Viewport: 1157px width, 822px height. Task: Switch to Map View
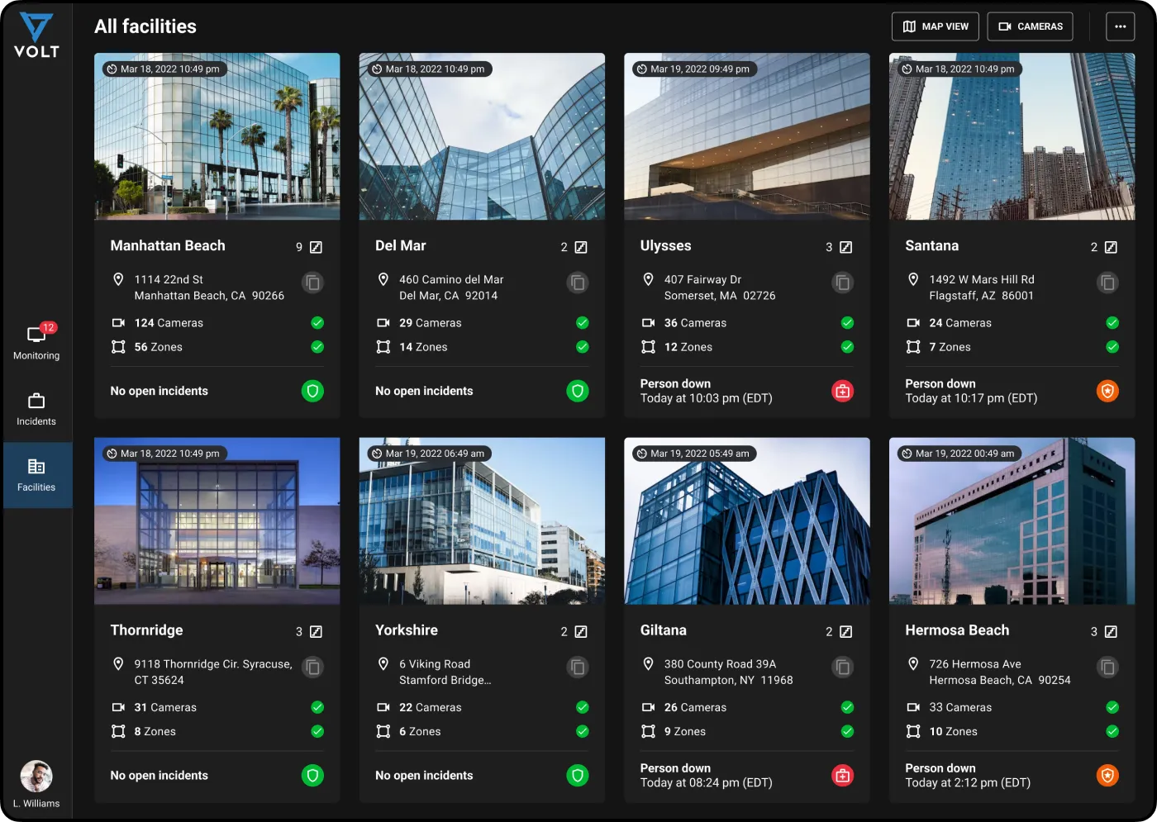[x=935, y=26]
